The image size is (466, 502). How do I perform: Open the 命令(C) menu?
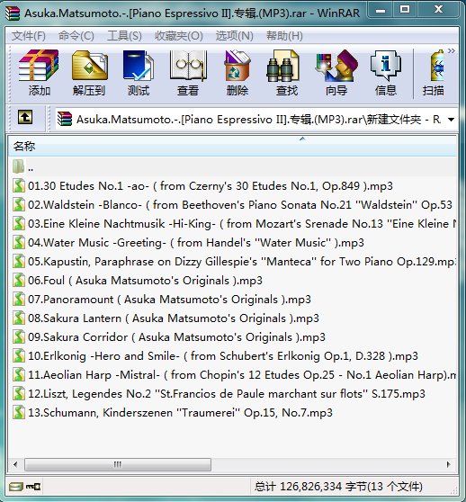point(76,36)
